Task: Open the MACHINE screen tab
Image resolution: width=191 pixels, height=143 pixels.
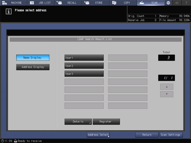Action: pyautogui.click(x=13, y=3)
